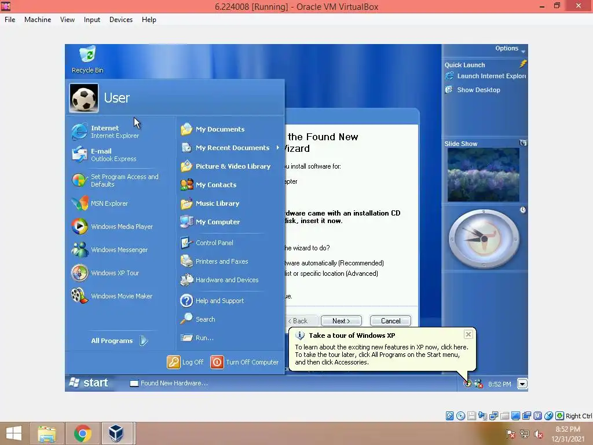Viewport: 593px width, 445px height.
Task: Launch the Windows XP Tour item
Action: click(x=105, y=273)
